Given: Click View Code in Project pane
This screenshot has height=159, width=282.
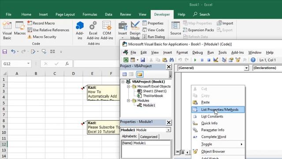Looking at the screenshot, I should [x=124, y=74].
